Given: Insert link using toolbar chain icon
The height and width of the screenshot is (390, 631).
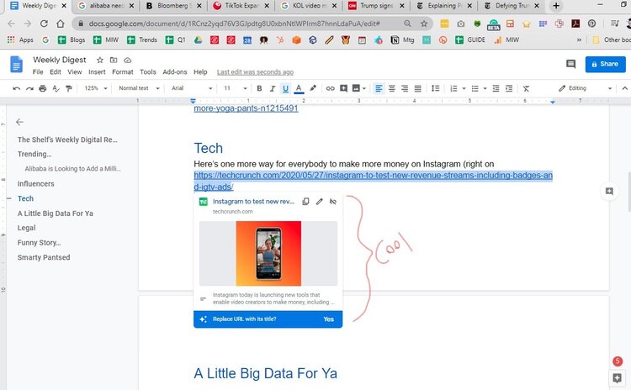Looking at the screenshot, I should (x=330, y=88).
